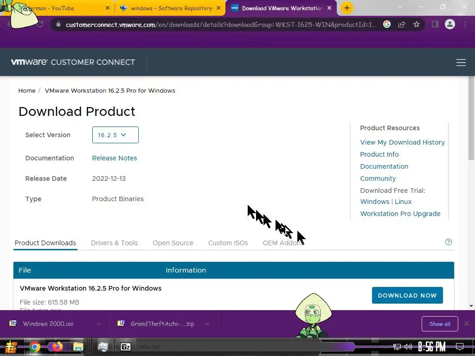Click the VMware Workstation 16.2.5 Pro breadcrumb
The image size is (475, 356).
coord(110,90)
